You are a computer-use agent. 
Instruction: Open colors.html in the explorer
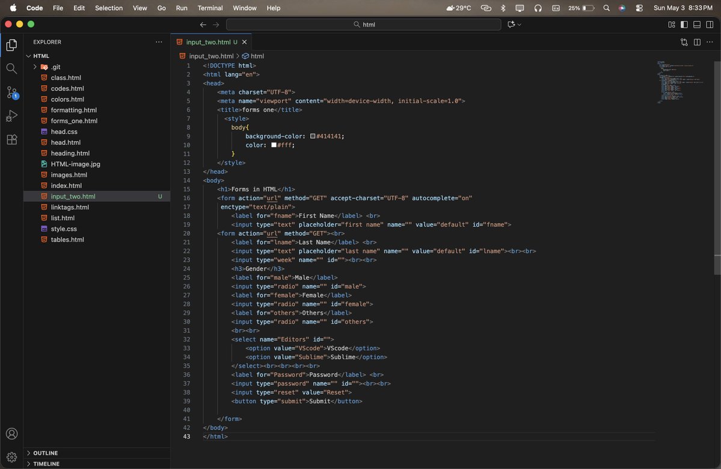click(67, 99)
